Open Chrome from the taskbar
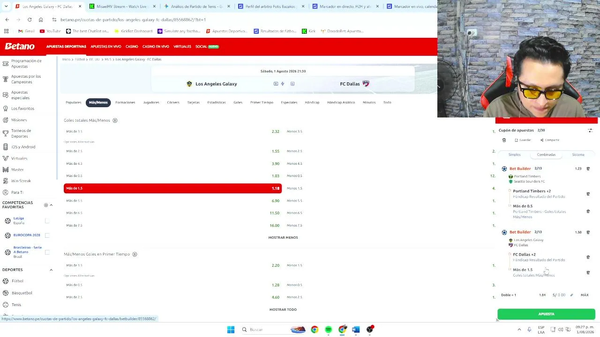600x337 pixels. 315,330
